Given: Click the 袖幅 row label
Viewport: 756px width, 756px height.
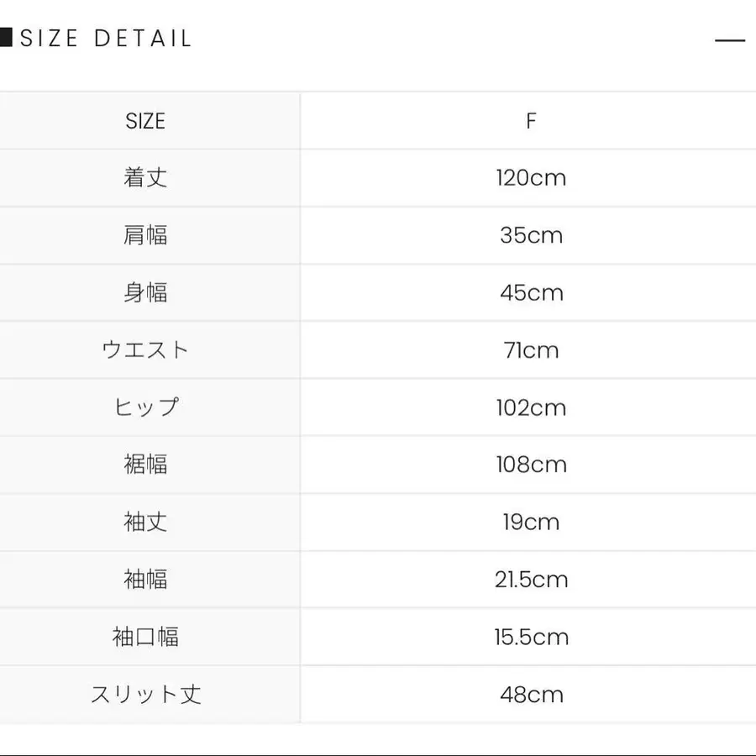Looking at the screenshot, I should coord(145,580).
